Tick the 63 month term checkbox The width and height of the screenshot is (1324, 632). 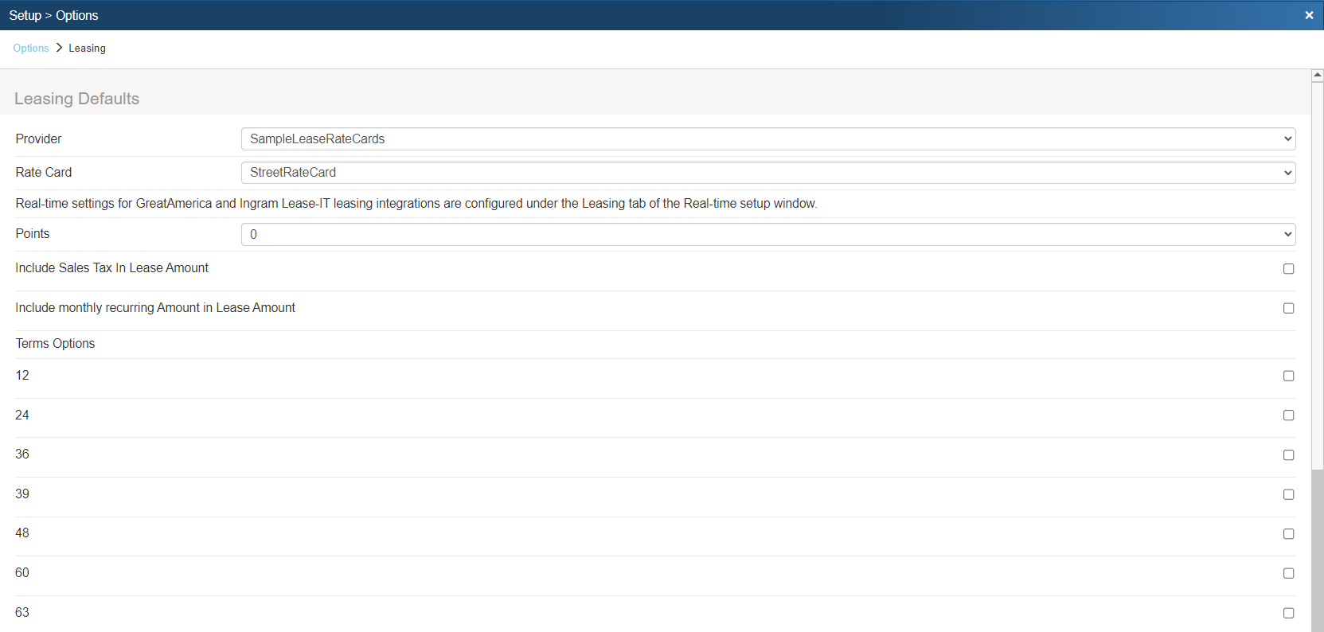click(1288, 613)
